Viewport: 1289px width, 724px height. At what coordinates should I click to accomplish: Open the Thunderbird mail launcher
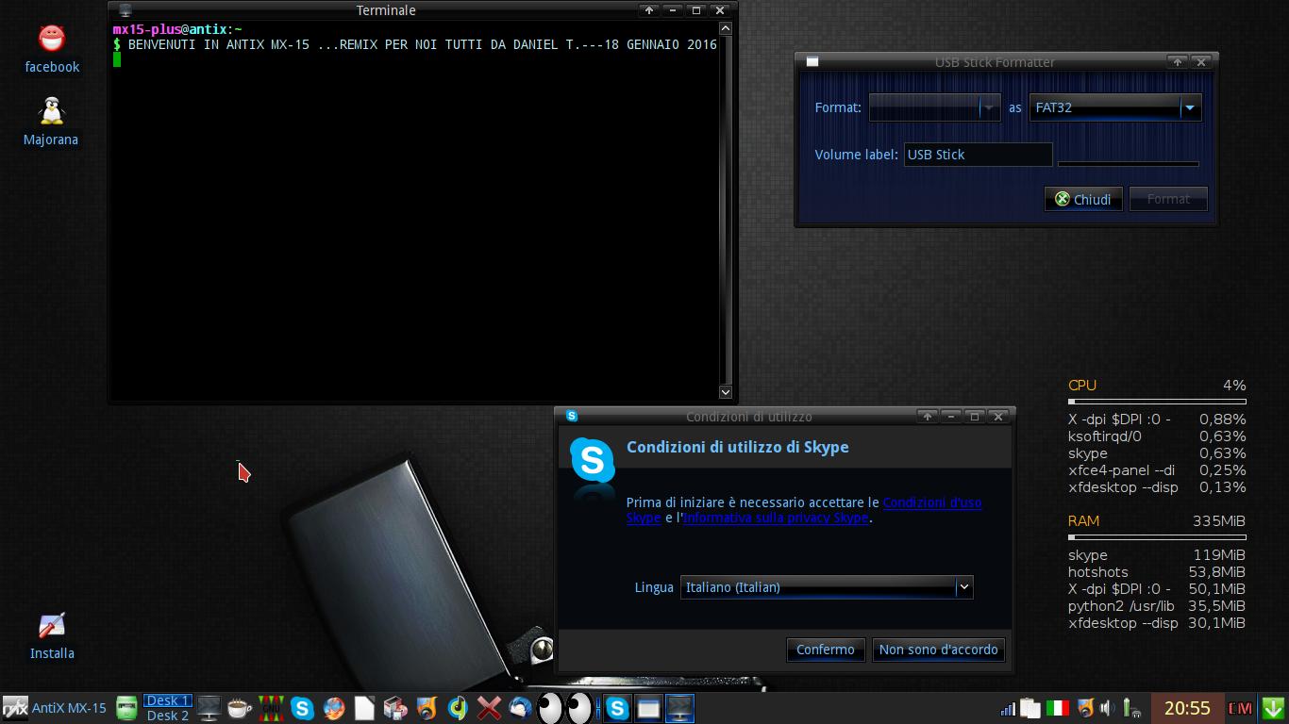coord(520,708)
